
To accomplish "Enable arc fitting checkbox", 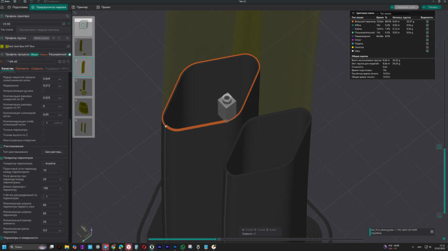I will coord(43,91).
